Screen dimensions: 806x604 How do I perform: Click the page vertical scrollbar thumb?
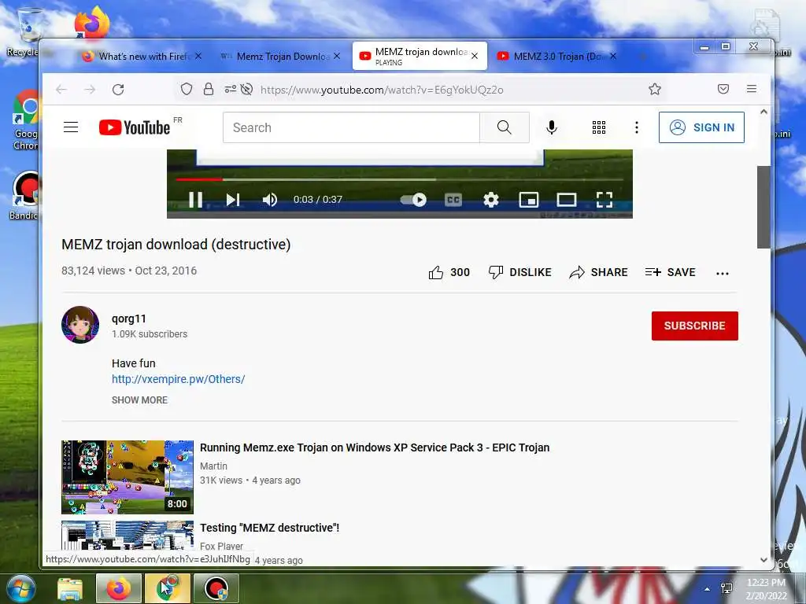pyautogui.click(x=763, y=207)
